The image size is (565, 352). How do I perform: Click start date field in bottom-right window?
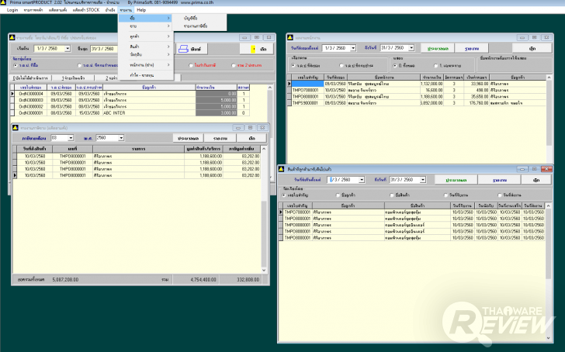pos(343,180)
